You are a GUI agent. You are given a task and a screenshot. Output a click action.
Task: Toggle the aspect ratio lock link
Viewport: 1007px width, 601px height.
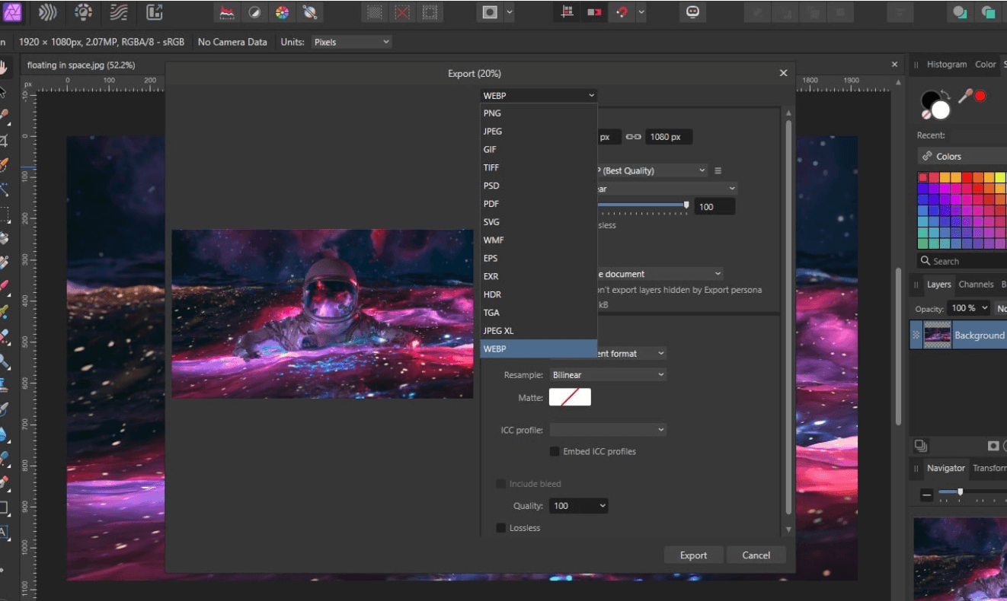[633, 137]
